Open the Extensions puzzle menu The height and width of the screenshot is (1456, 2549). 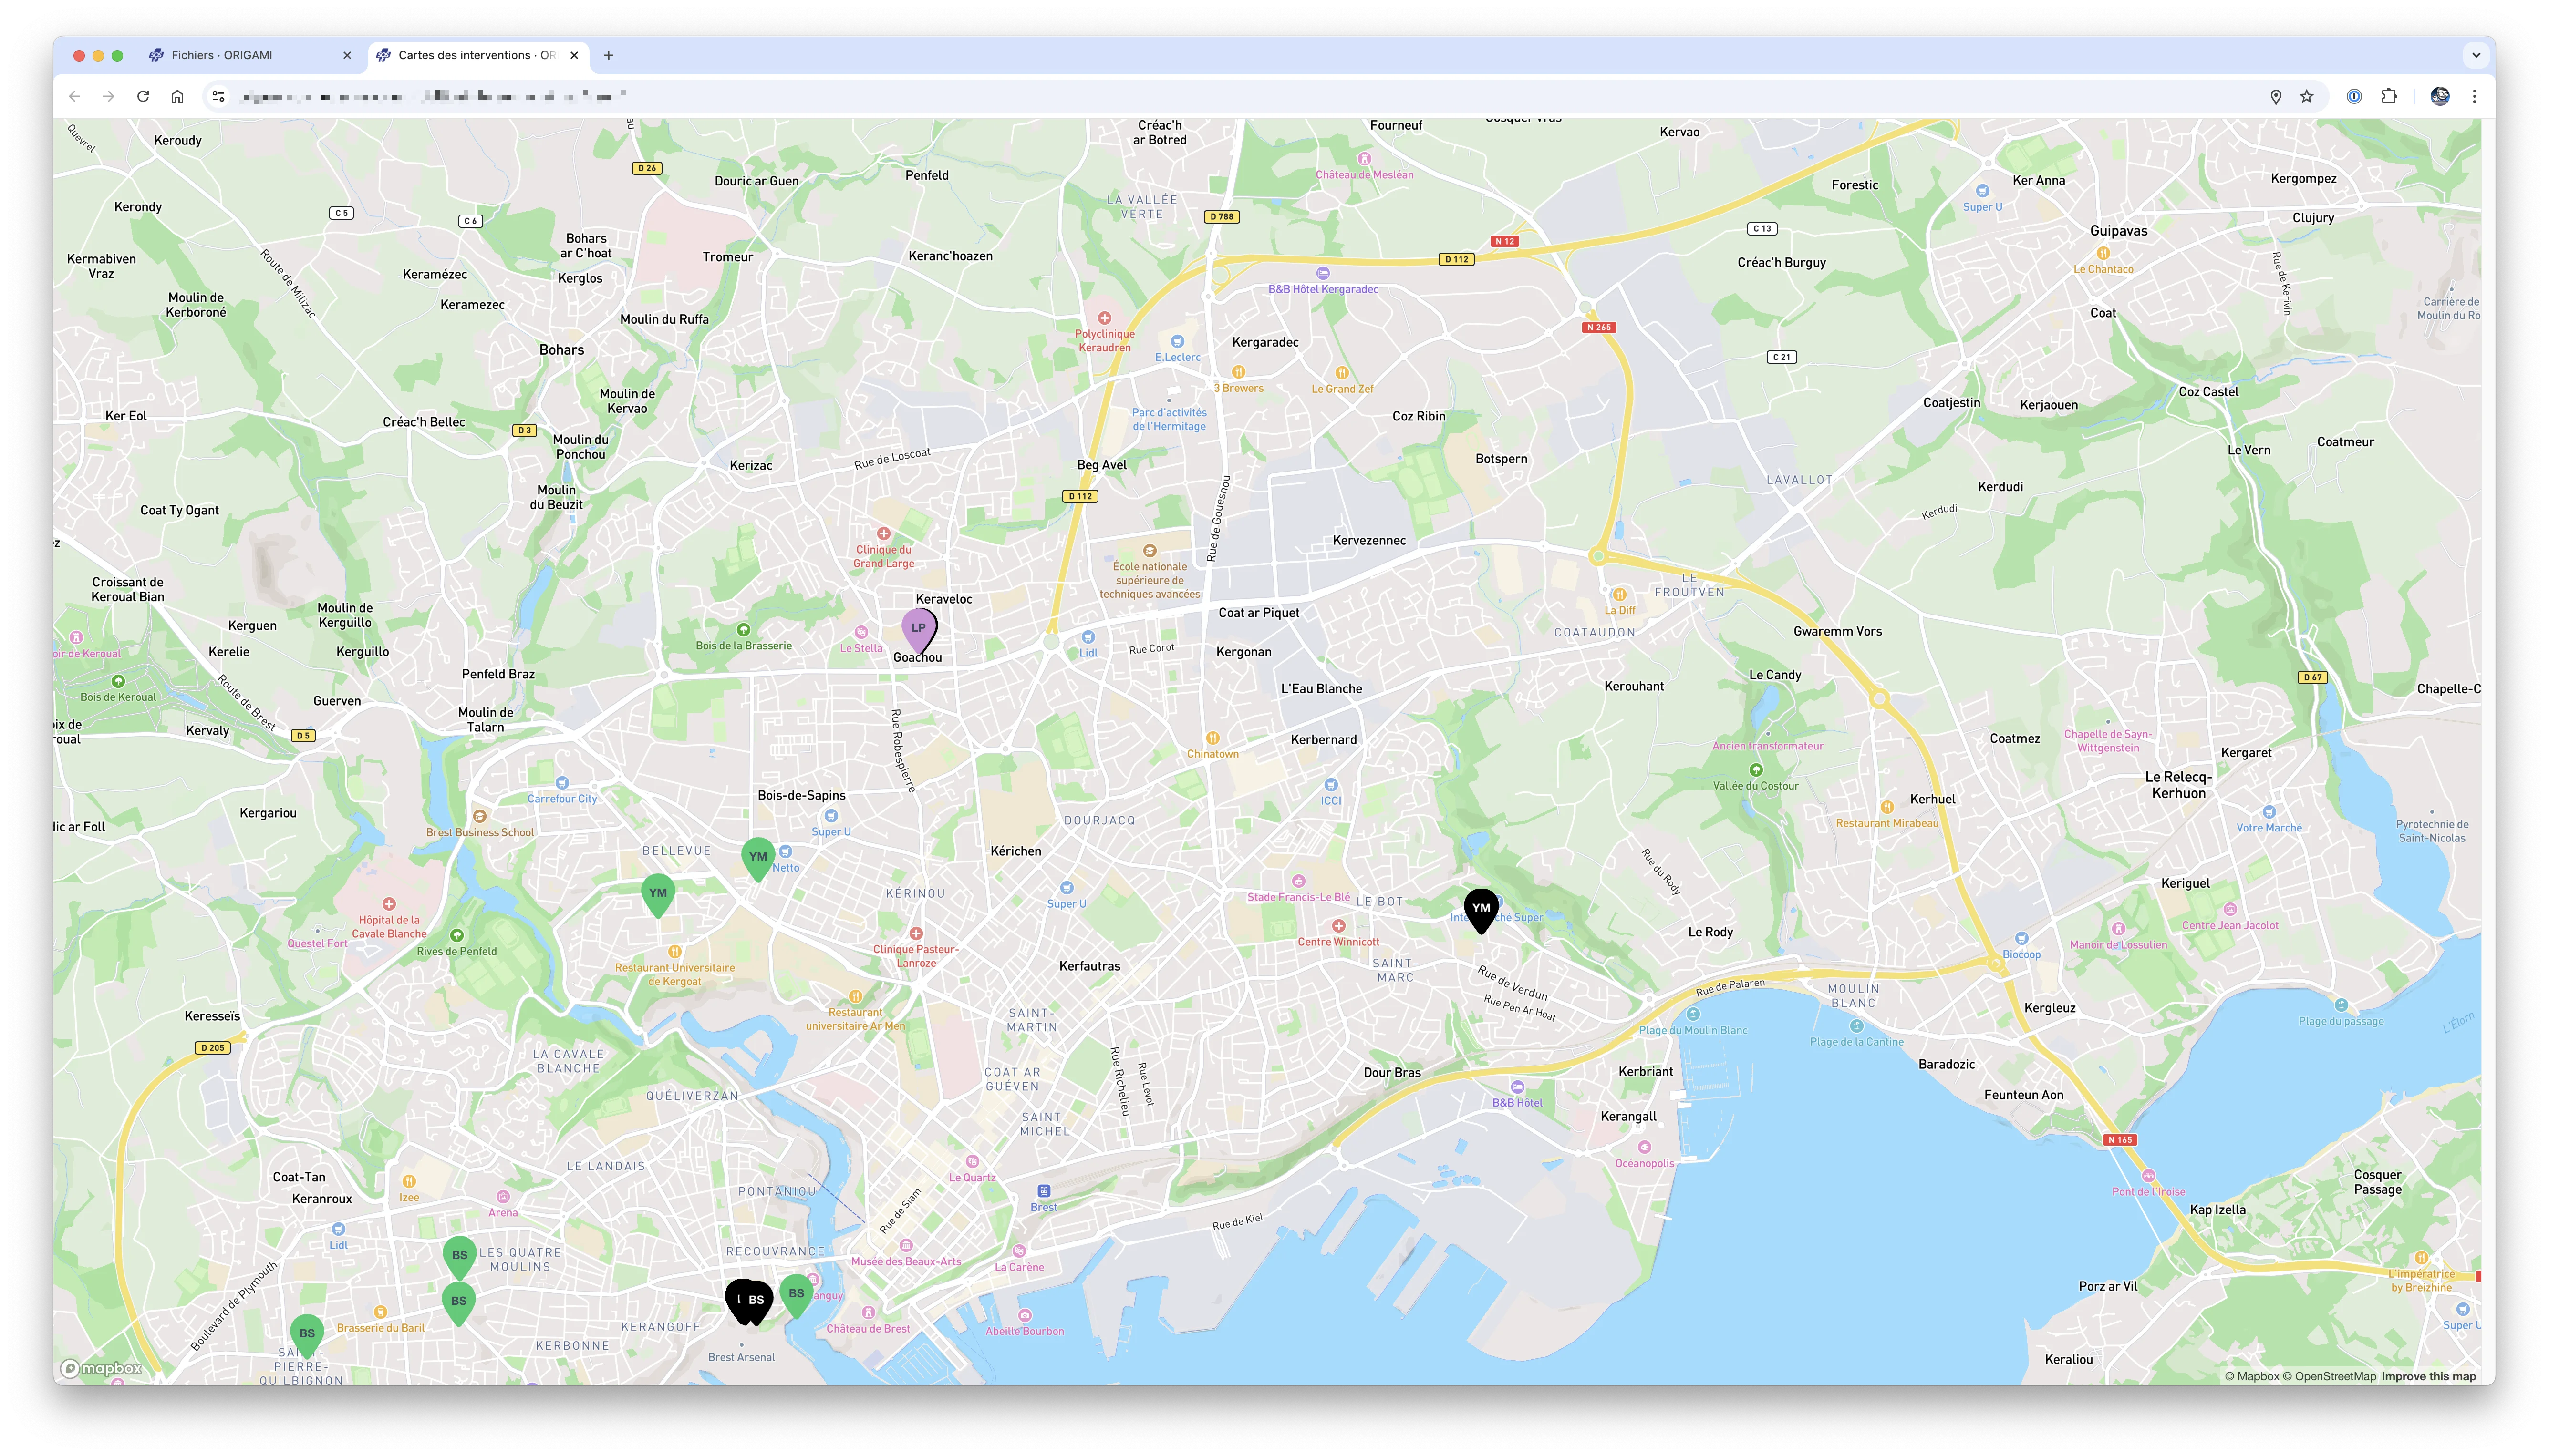click(2389, 96)
